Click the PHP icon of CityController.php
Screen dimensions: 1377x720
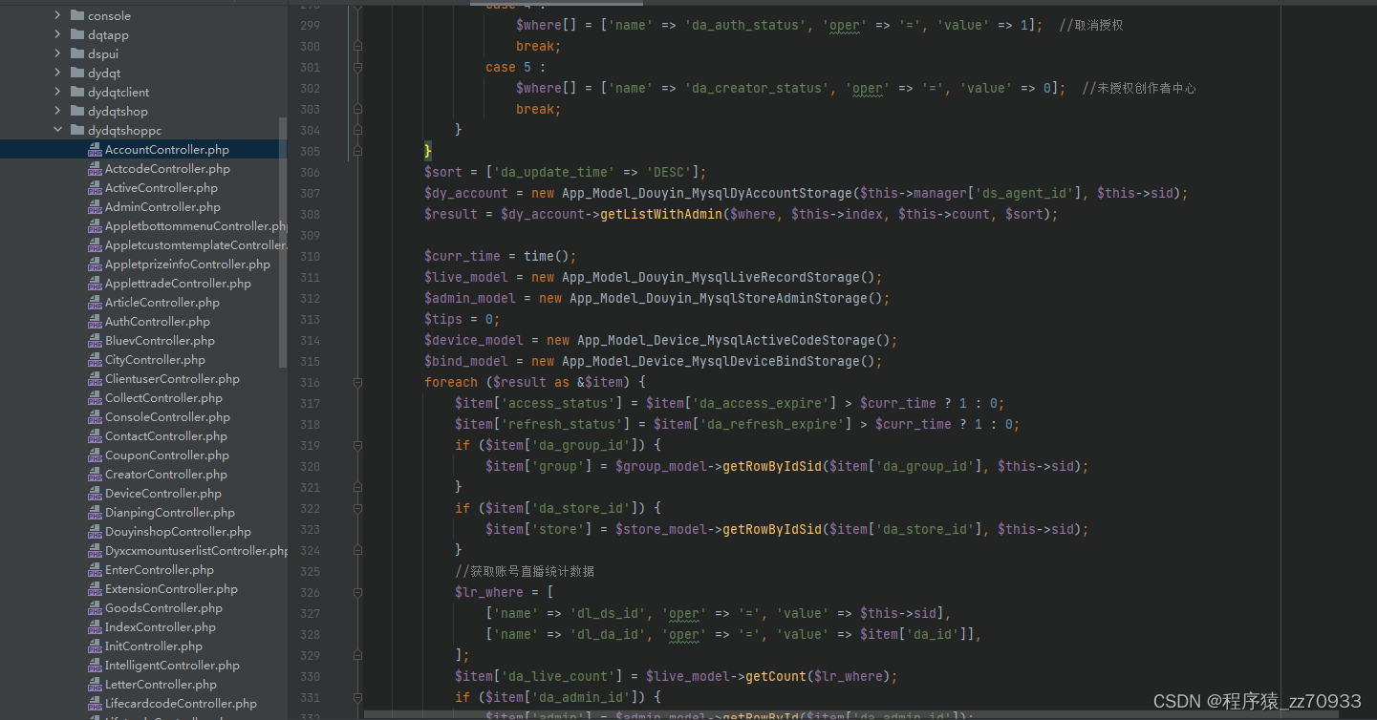coord(95,359)
